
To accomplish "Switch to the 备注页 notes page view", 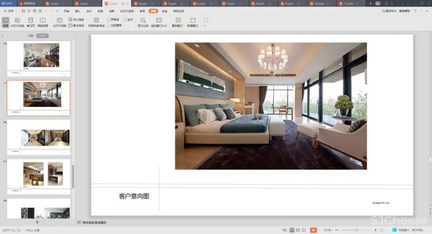I will tap(31, 22).
